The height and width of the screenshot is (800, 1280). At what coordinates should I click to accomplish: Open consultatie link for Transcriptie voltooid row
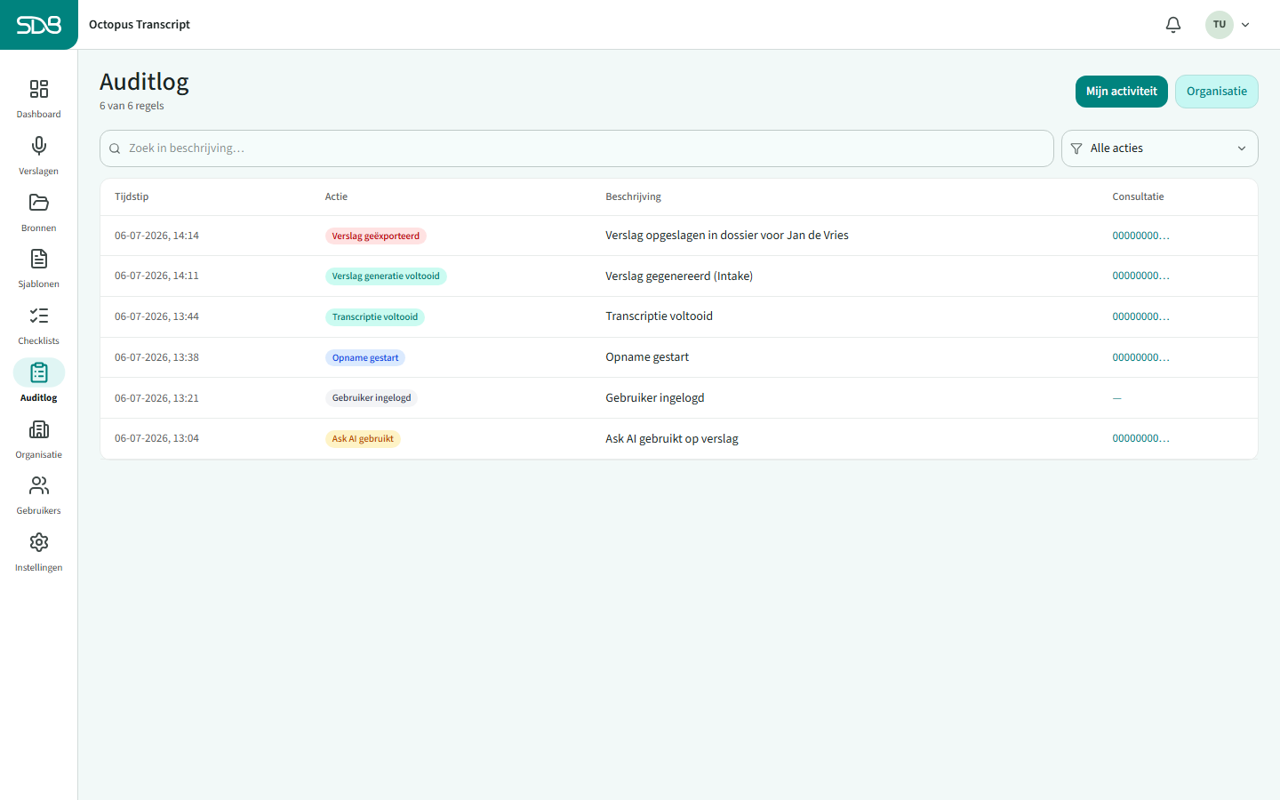click(x=1140, y=316)
